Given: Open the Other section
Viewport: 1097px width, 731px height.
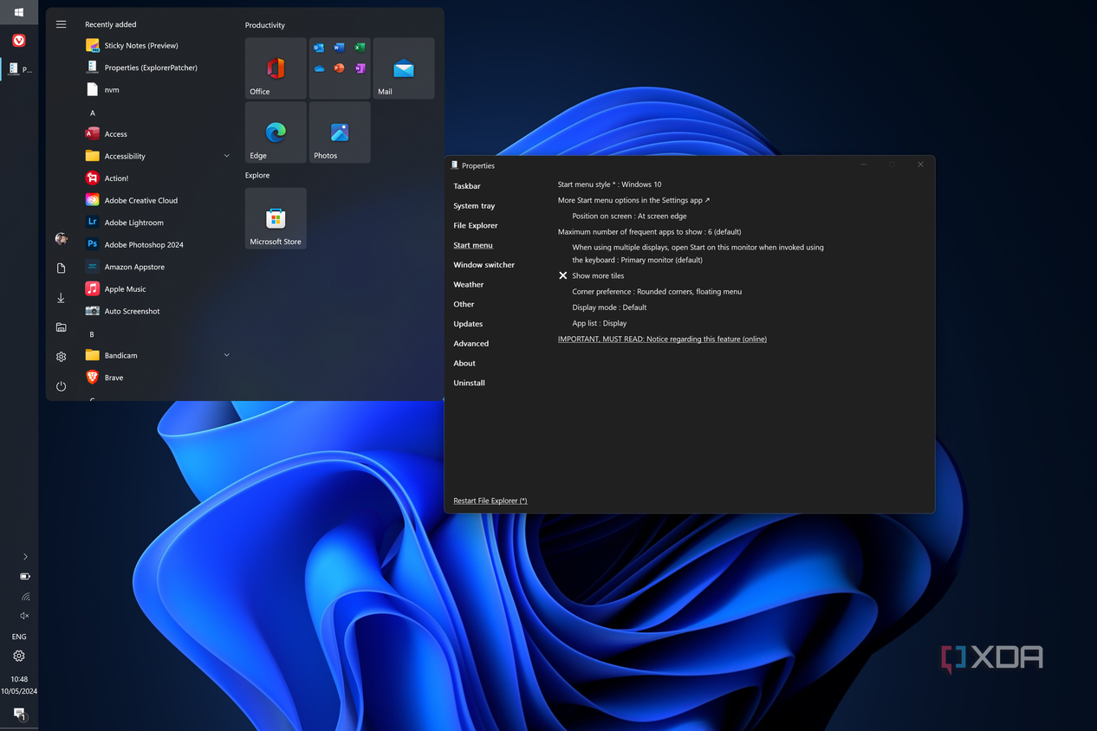Looking at the screenshot, I should tap(464, 305).
